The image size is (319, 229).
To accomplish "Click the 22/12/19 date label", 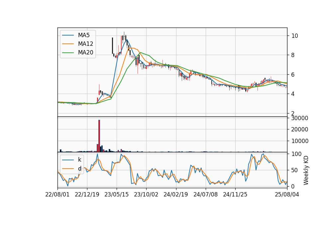I will (x=87, y=194).
